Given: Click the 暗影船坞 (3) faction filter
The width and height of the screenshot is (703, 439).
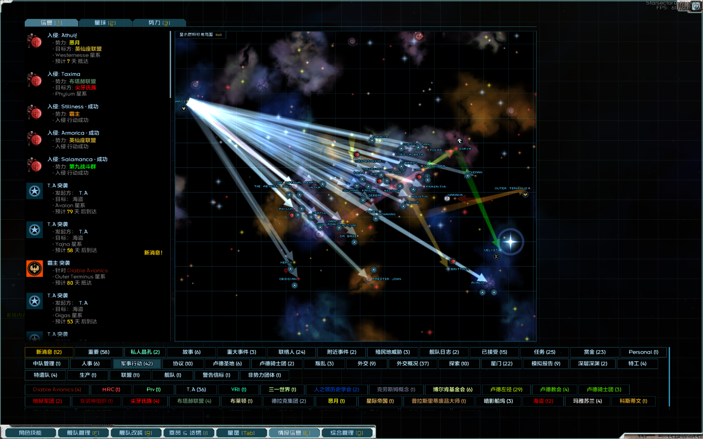Looking at the screenshot, I should coord(498,401).
